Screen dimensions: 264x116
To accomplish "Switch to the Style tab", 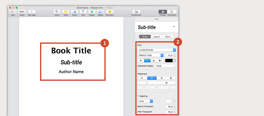I will pos(145,36).
